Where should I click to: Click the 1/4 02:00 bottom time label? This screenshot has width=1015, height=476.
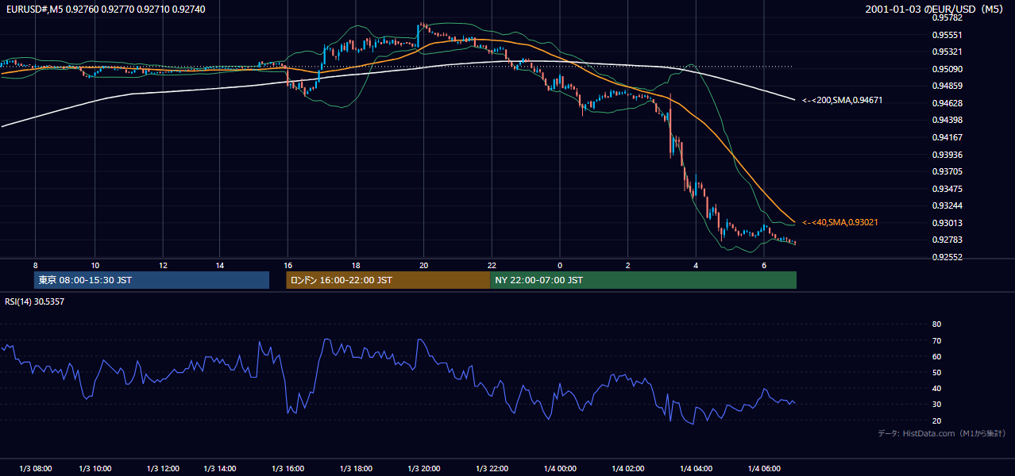tap(627, 469)
